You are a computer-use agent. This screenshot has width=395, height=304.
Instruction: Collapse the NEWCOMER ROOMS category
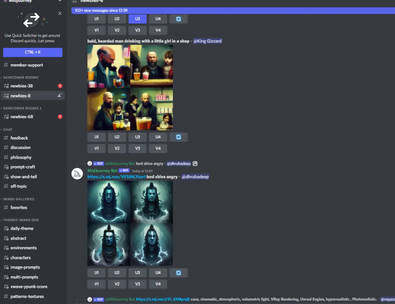click(21, 77)
